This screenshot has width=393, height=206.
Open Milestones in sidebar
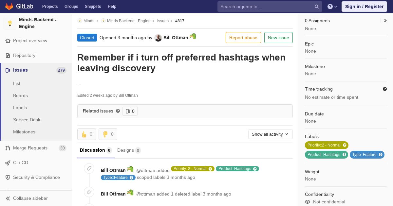click(x=24, y=132)
